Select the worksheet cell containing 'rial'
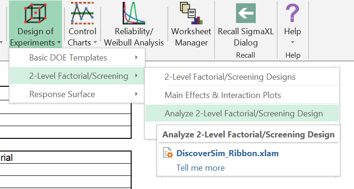 pyautogui.click(x=66, y=158)
